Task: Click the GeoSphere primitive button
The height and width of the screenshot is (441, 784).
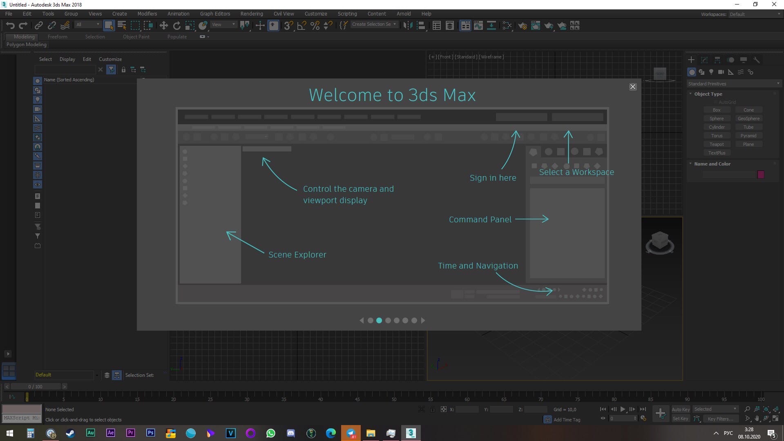Action: point(748,119)
